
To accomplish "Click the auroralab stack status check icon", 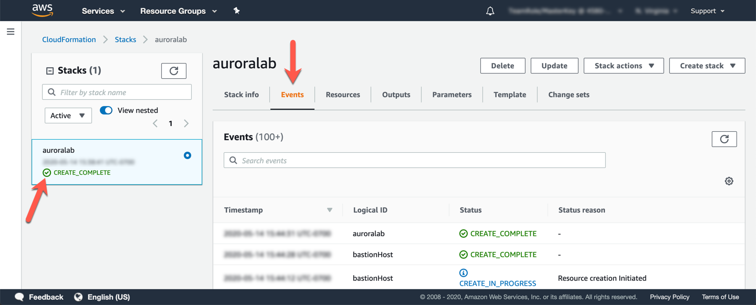I will [47, 173].
